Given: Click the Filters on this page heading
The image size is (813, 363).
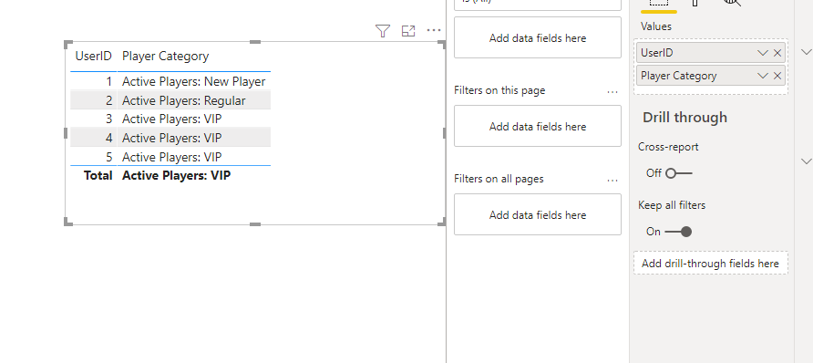Looking at the screenshot, I should (x=499, y=90).
